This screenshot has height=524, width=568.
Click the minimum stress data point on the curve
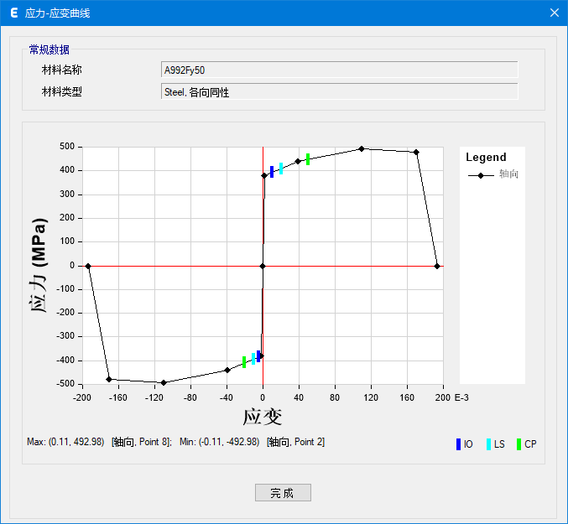click(164, 382)
